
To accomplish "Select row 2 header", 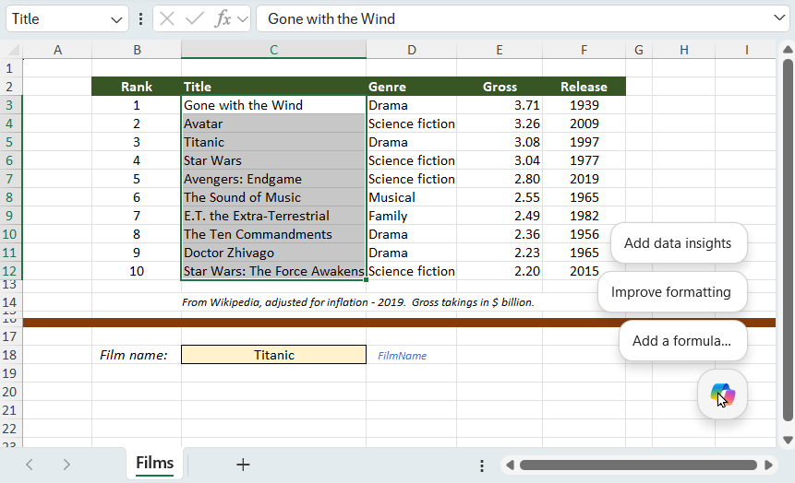I will click(x=9, y=87).
